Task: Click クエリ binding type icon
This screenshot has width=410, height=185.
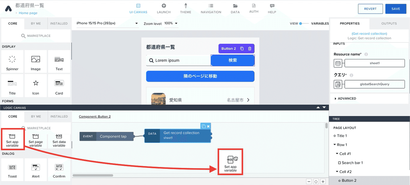Action: pos(338,84)
